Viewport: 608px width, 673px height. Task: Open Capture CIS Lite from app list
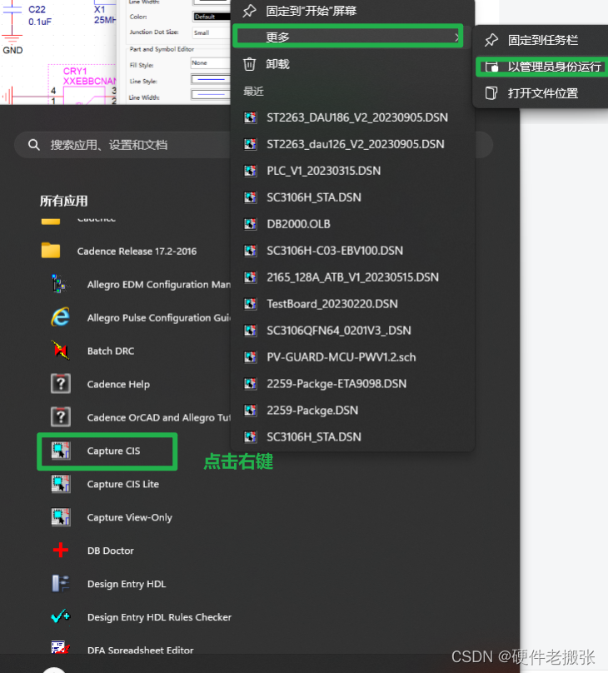[122, 484]
